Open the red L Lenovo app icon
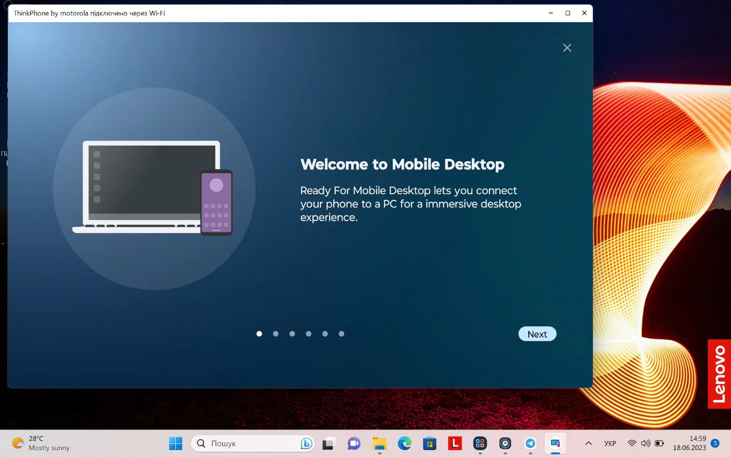731x457 pixels. pyautogui.click(x=455, y=443)
